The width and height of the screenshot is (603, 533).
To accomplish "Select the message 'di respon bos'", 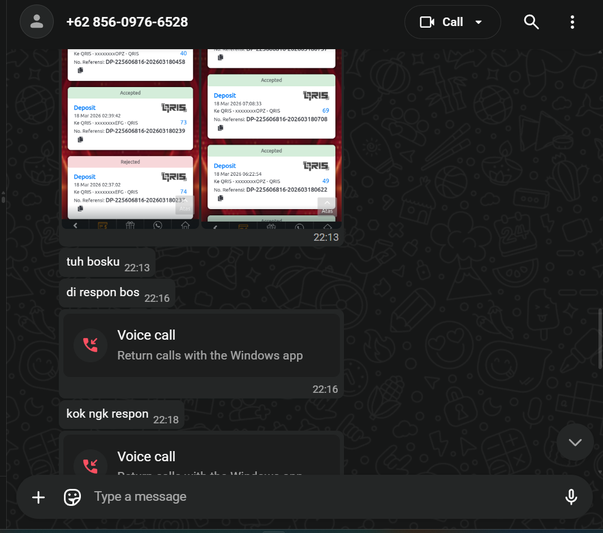I will [x=117, y=293].
